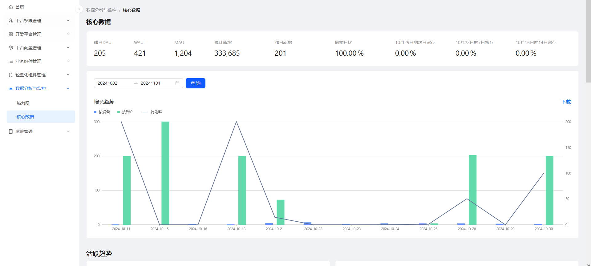591x266 pixels.
Task: Expand the 平台权限管理 chevron
Action: pos(68,21)
